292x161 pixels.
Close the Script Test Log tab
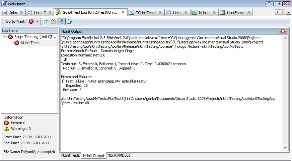click(123, 12)
